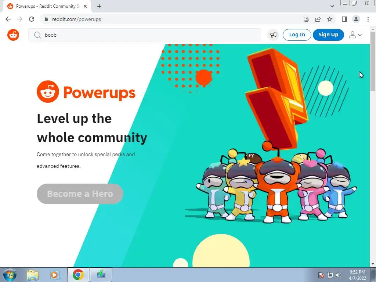Click the page vertical scrollbar thumb
The width and height of the screenshot is (376, 282).
click(373, 61)
